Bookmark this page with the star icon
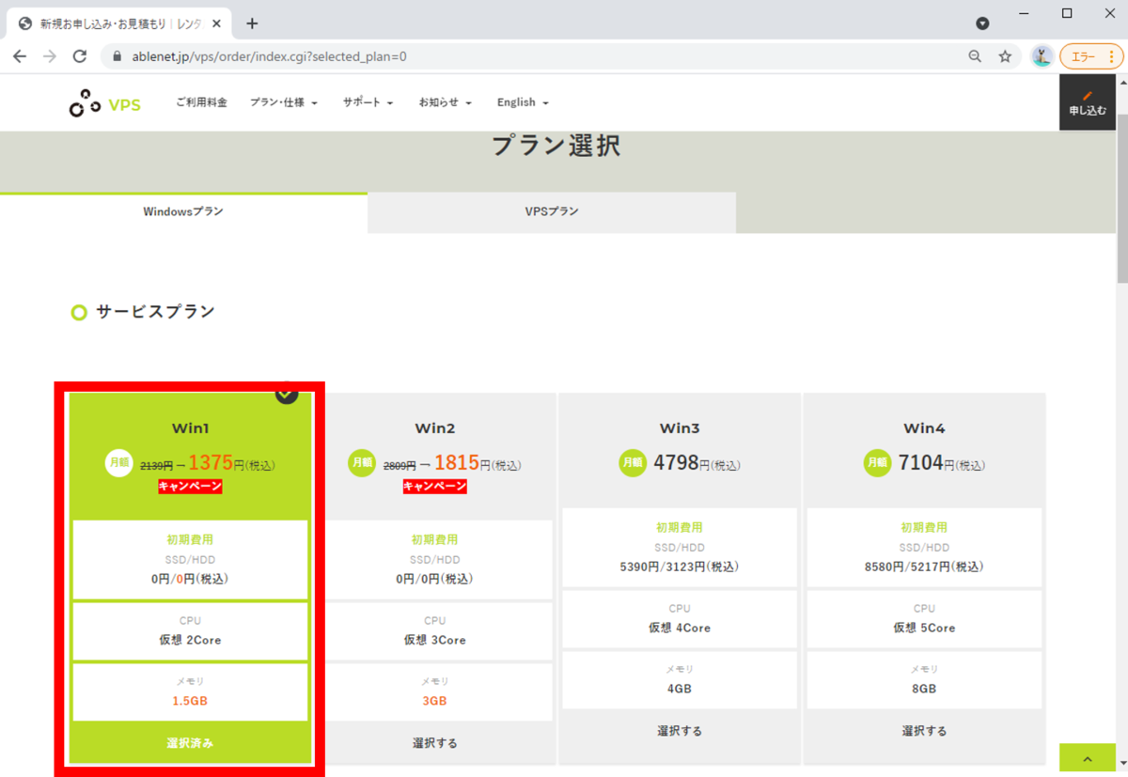This screenshot has width=1128, height=777. click(x=1005, y=56)
